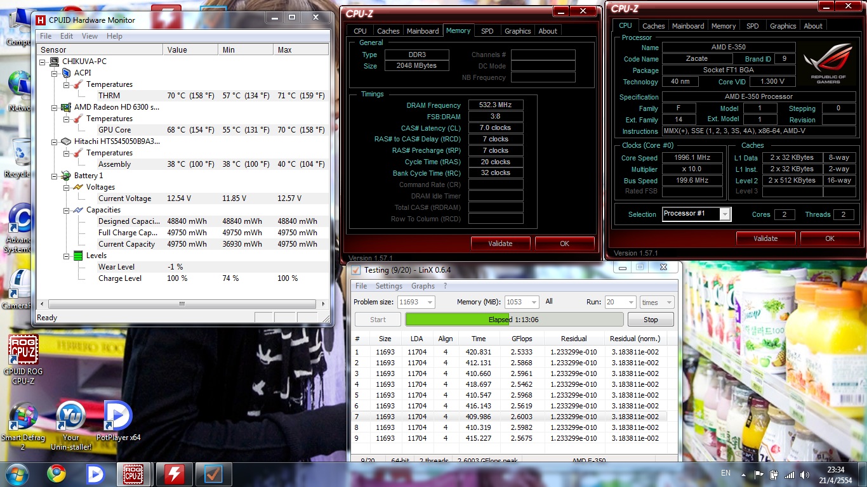Select the Smart Defrag 2 desktop shortcut
Viewport: 867px width, 487px height.
coord(23,426)
